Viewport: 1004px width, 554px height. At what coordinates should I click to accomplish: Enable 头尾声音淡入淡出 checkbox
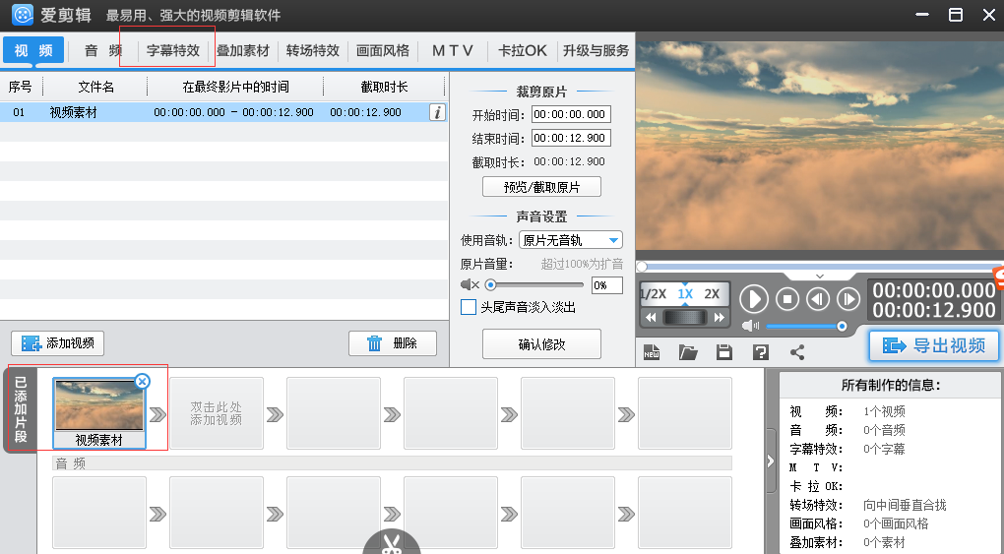pyautogui.click(x=469, y=307)
